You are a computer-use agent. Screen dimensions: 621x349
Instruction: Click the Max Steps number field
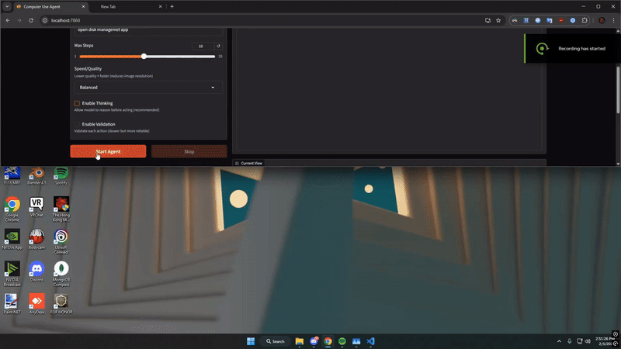[x=203, y=46]
